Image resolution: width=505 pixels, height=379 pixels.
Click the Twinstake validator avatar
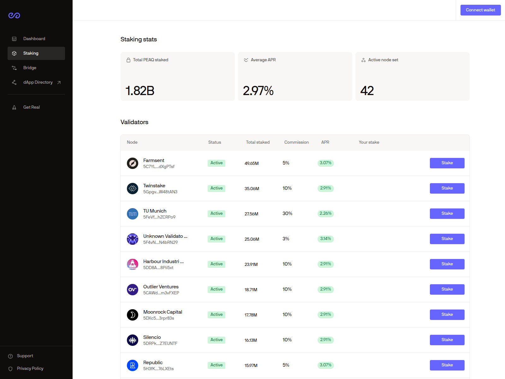point(133,189)
